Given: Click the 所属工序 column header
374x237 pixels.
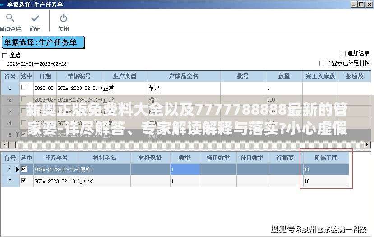Looking at the screenshot, I should (326, 157).
